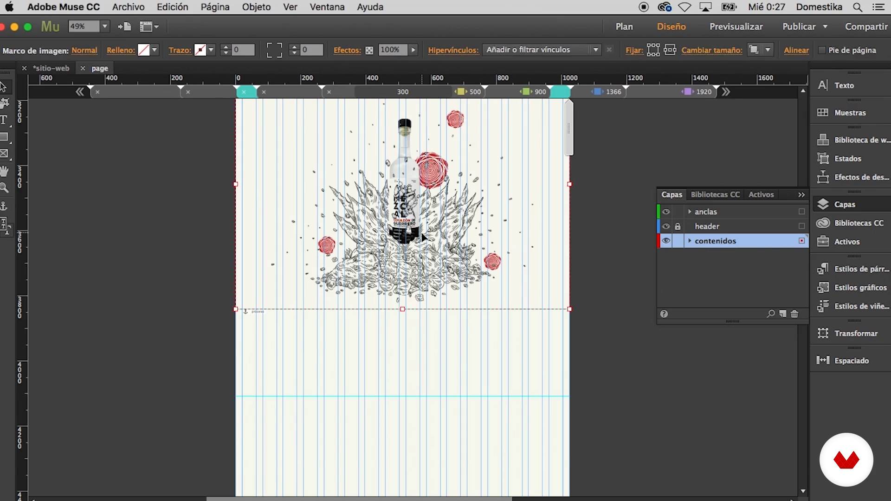Click the Efectos opacity checkerboard icon
The width and height of the screenshot is (891, 501).
369,51
